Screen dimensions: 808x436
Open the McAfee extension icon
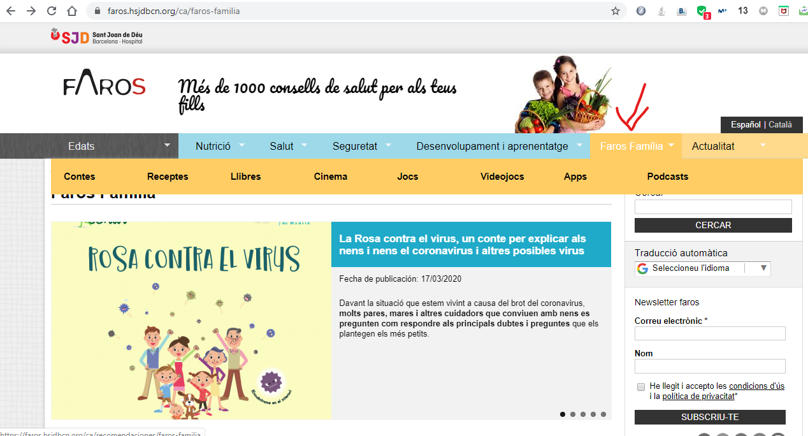(784, 11)
